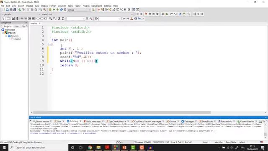This screenshot has width=268, height=151.
Task: Switch to the Search results log tab
Action: tap(42, 121)
